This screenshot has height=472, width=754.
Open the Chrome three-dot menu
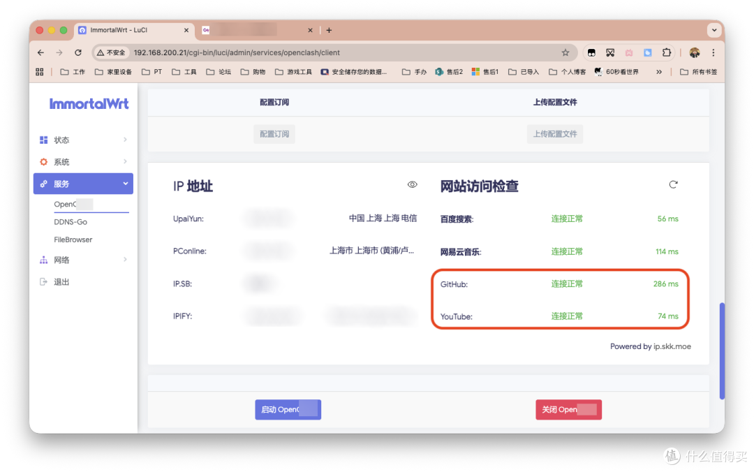713,52
